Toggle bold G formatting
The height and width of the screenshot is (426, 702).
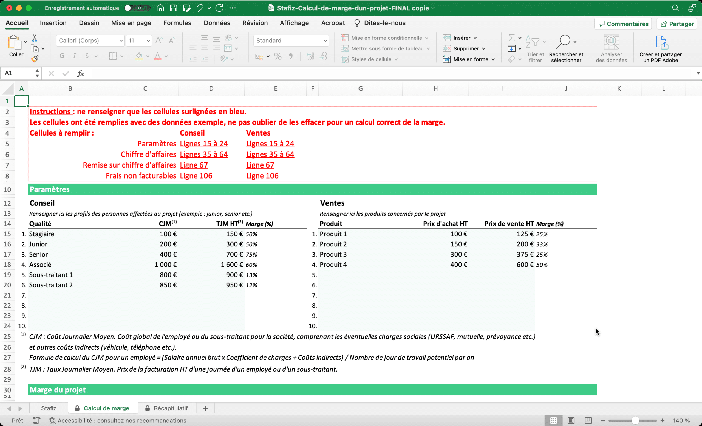pos(62,56)
